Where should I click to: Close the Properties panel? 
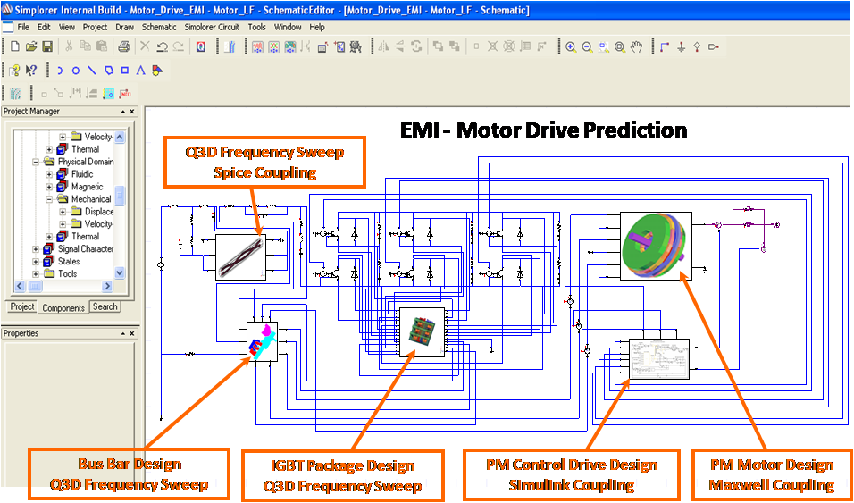pos(133,333)
